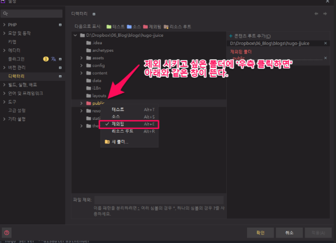Click the help question mark icon

[7, 232]
